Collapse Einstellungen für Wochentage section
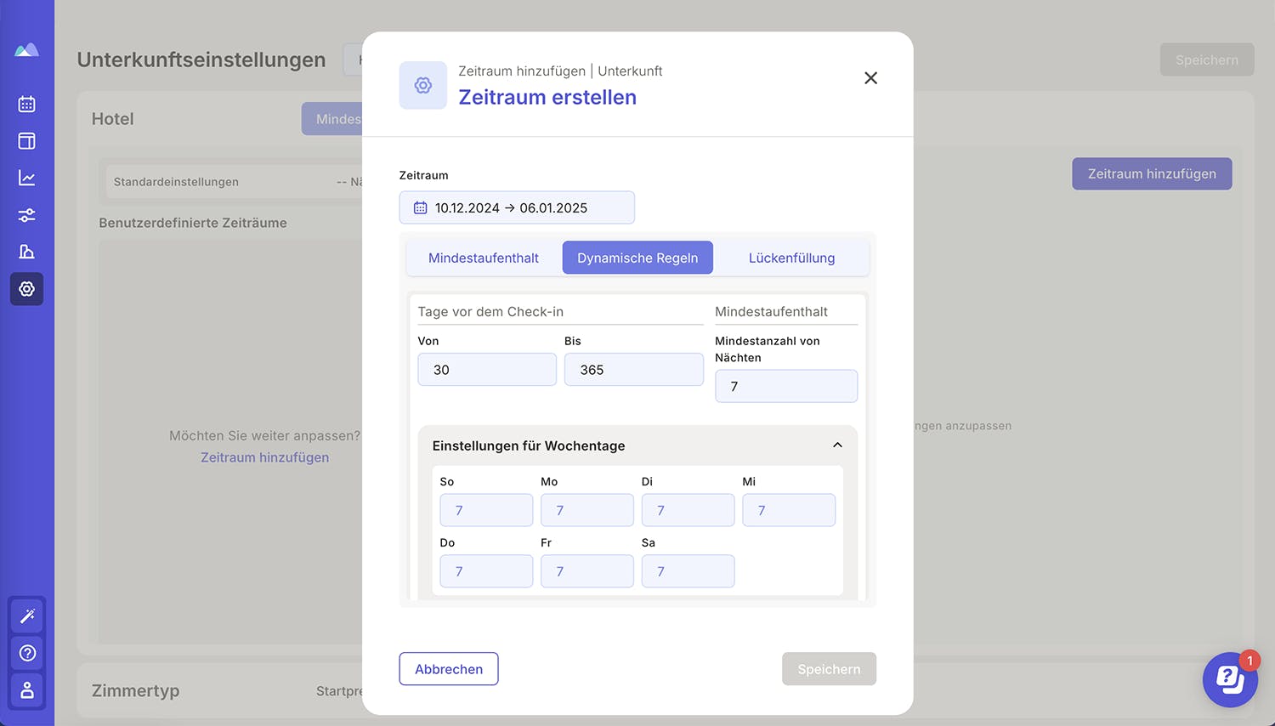 point(637,445)
